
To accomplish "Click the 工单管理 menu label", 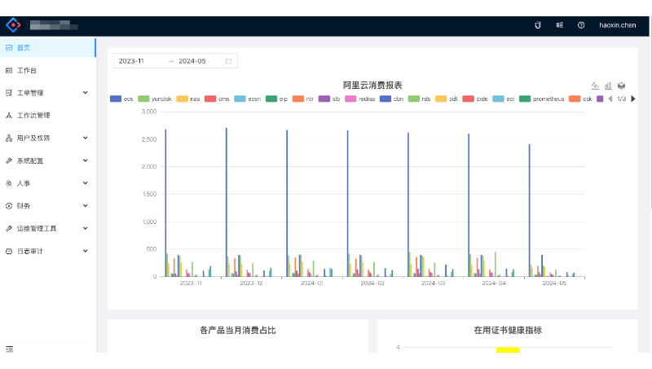I will (30, 93).
